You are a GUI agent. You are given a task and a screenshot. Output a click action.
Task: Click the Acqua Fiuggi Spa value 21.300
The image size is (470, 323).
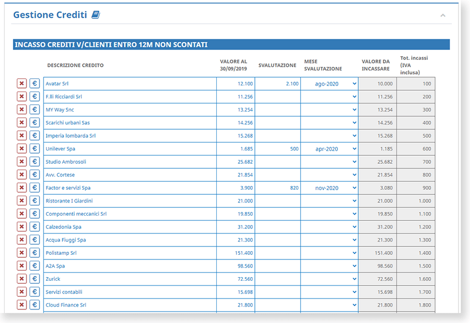click(x=236, y=240)
